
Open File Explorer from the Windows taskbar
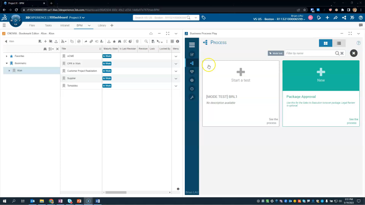[41, 201]
